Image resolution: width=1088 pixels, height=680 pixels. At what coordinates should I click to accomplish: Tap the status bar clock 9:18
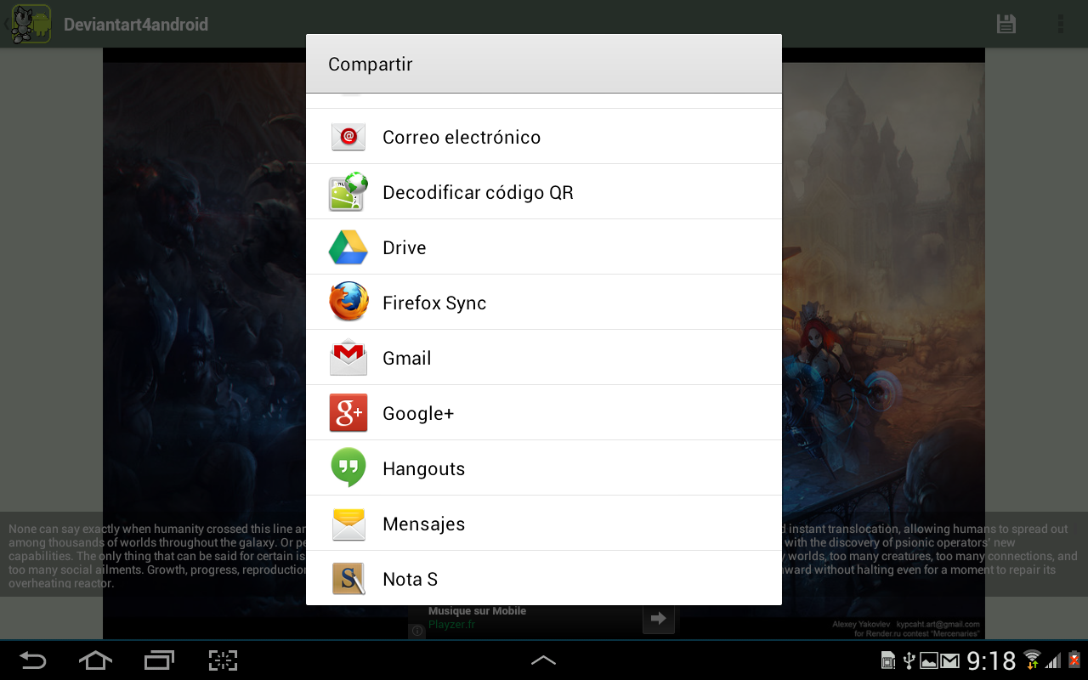991,660
